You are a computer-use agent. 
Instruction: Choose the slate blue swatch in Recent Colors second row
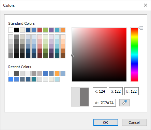click(22, 79)
